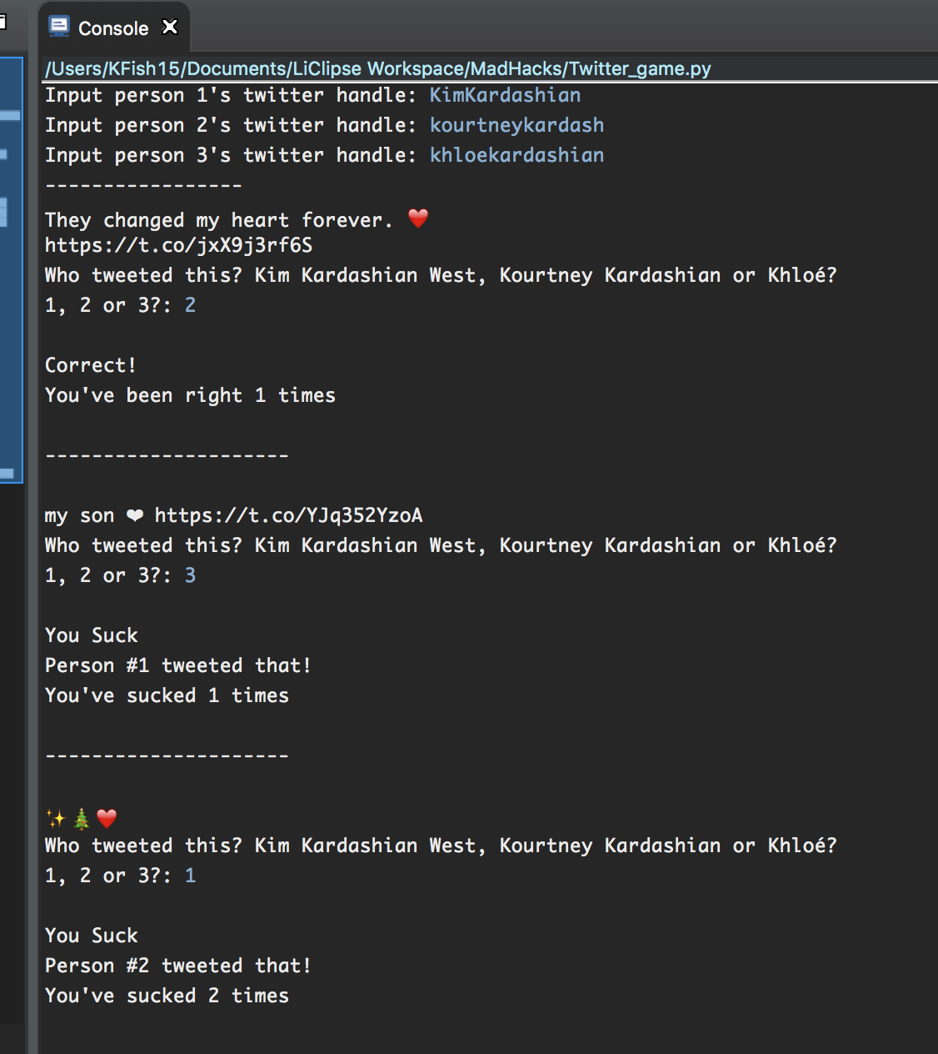Close the Console tab
938x1054 pixels.
pos(170,28)
